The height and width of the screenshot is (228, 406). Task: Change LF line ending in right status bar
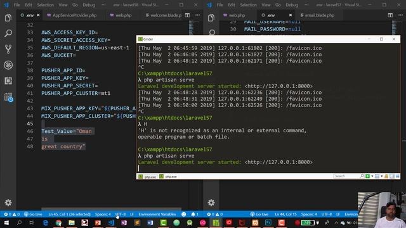coord(338,214)
